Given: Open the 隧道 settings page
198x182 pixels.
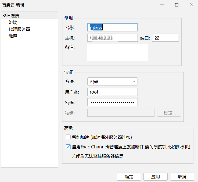Looking at the screenshot, I should click(x=13, y=36).
